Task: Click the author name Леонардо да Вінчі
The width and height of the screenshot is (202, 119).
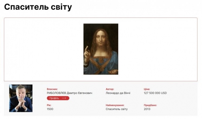Action: 118,93
